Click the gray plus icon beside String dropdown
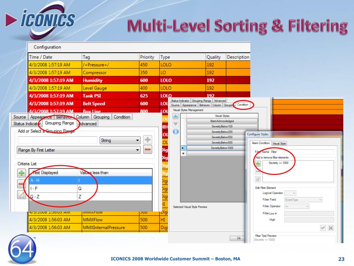Viewport: 354px width, 266px height. (148, 140)
